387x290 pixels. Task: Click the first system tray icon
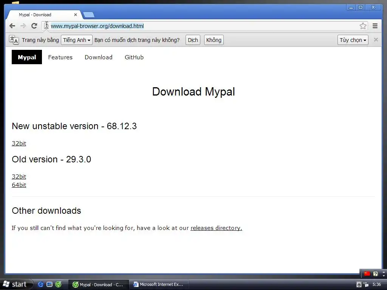[x=359, y=284]
